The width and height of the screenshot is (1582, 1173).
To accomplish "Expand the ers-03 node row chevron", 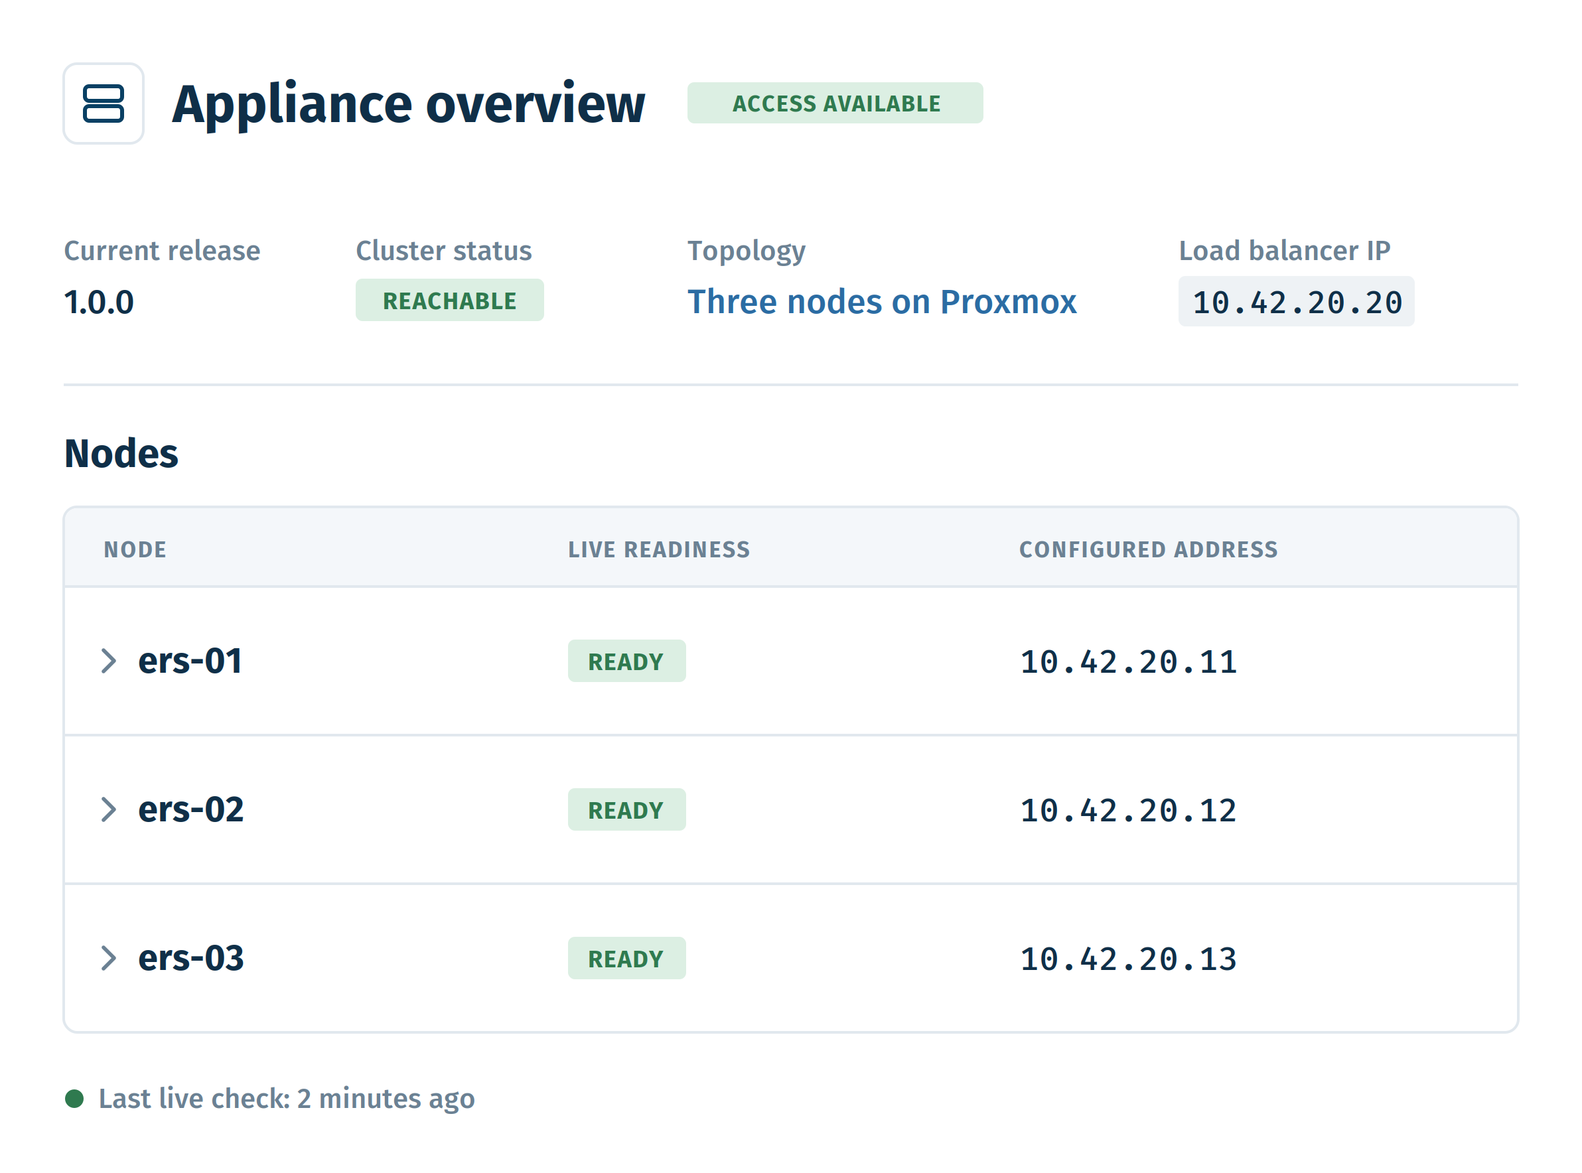I will 108,958.
